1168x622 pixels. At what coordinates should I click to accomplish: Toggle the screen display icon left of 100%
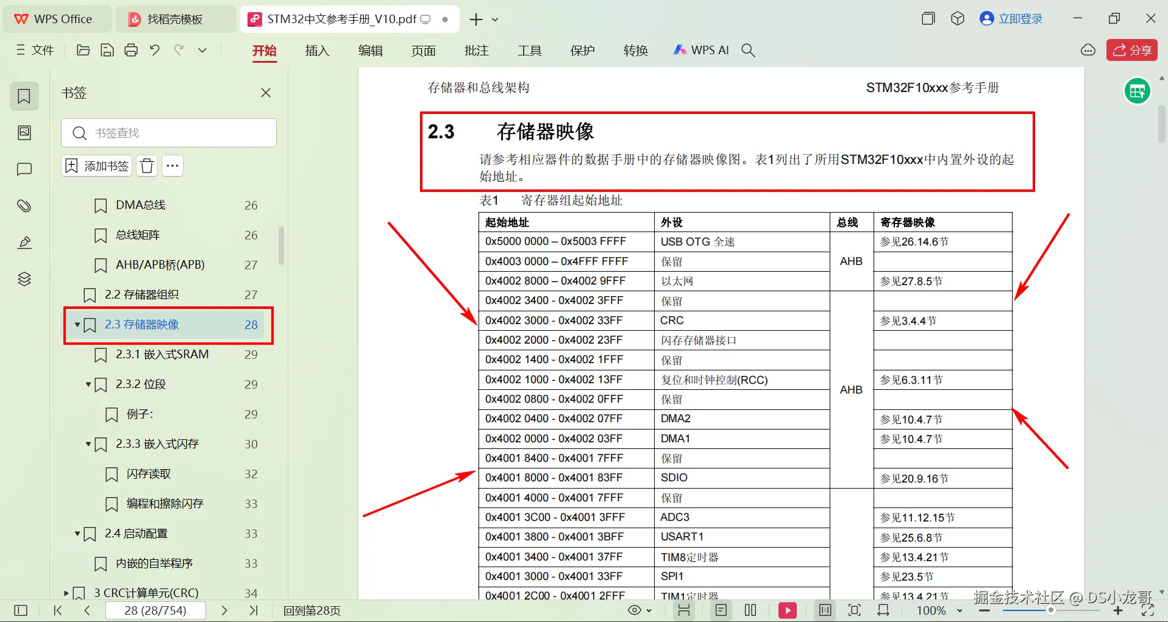point(883,610)
